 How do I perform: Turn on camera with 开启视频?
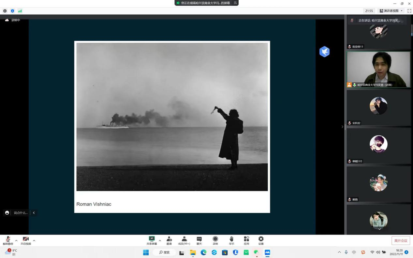point(26,240)
